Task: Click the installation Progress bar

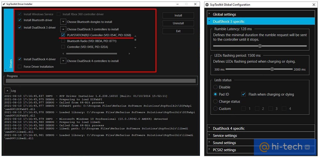Action: click(x=101, y=81)
